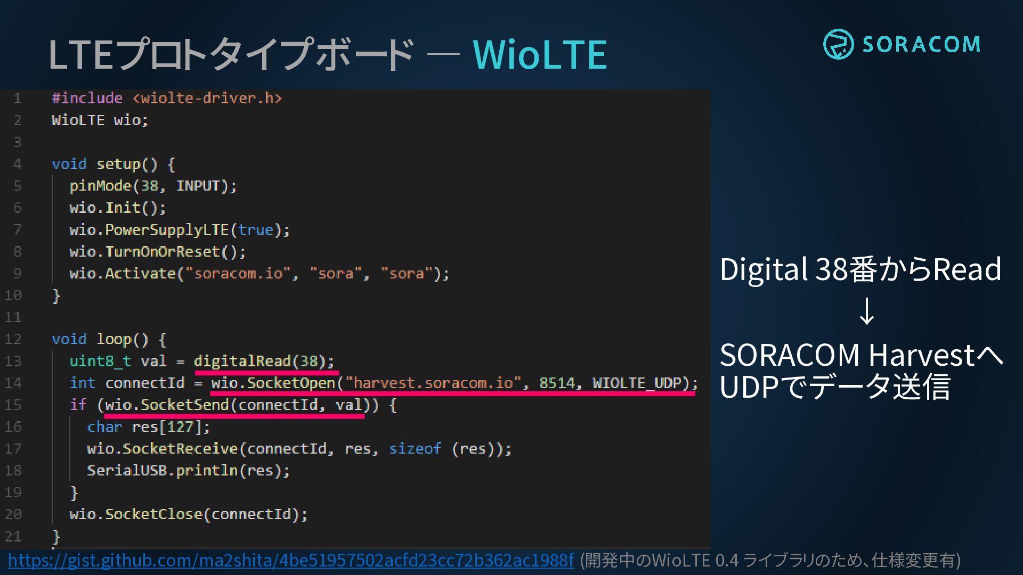
Task: Click line number 14 in the gutter
Action: click(x=13, y=383)
